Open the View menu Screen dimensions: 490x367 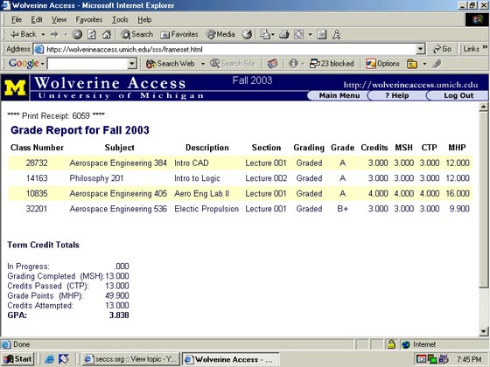coord(59,19)
